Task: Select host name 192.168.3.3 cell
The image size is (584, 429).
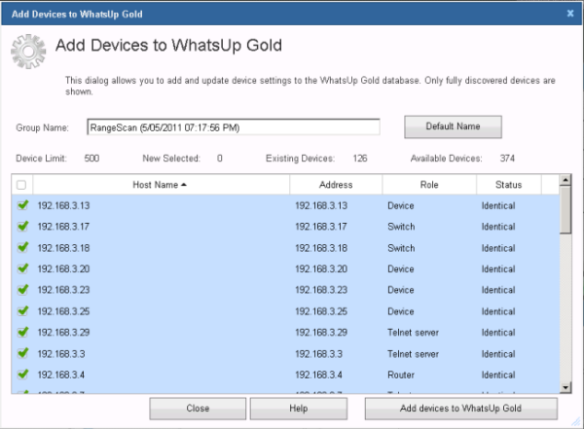Action: tap(61, 354)
